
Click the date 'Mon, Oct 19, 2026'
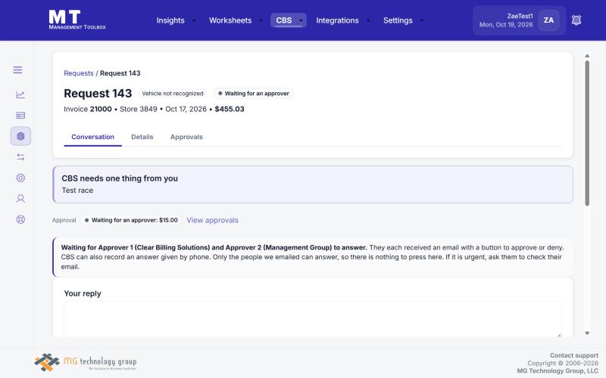click(x=506, y=25)
